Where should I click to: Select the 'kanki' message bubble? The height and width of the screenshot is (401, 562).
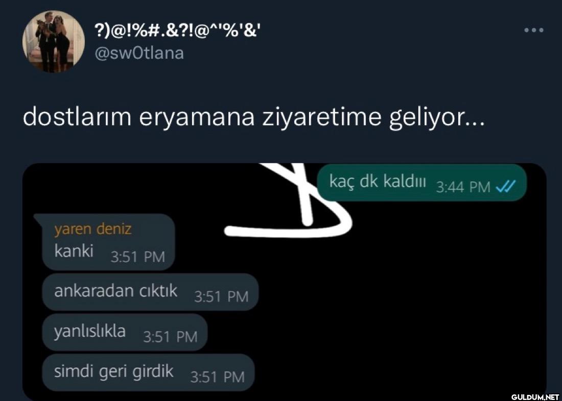coord(107,242)
